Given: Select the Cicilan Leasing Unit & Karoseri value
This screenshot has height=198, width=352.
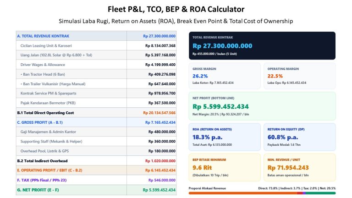Looking at the screenshot, I should point(160,45).
